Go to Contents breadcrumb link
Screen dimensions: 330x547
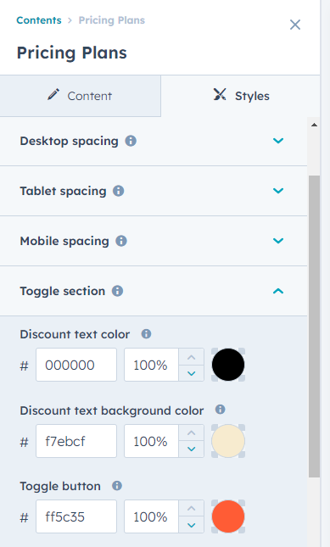click(x=39, y=20)
